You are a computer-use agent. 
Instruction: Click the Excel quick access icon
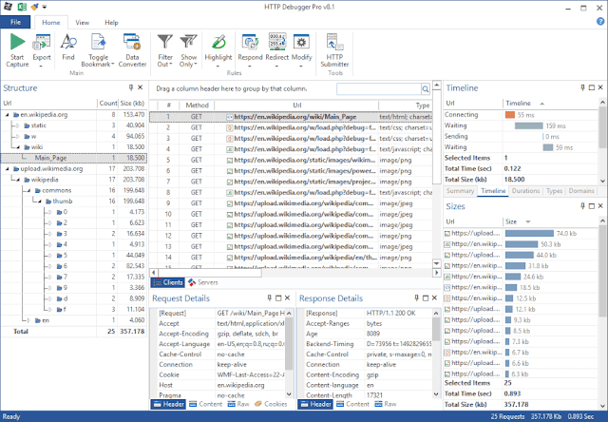[23, 7]
